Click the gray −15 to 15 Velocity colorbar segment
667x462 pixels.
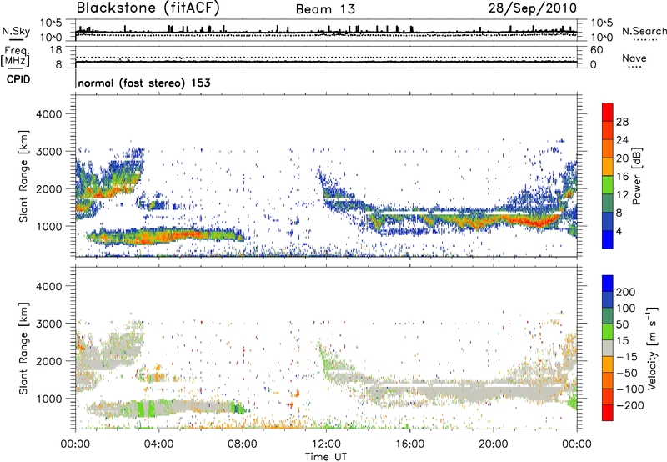coord(608,348)
